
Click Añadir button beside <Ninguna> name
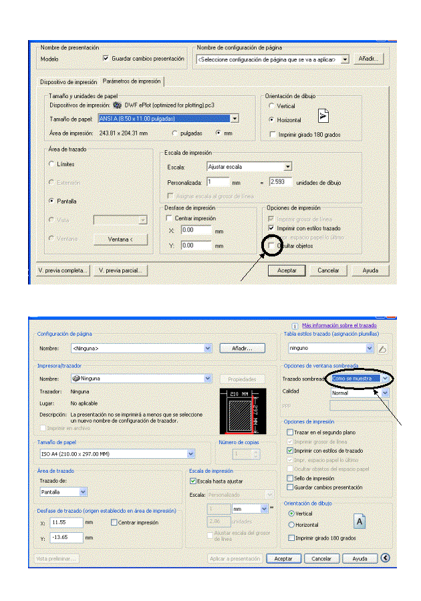243,348
